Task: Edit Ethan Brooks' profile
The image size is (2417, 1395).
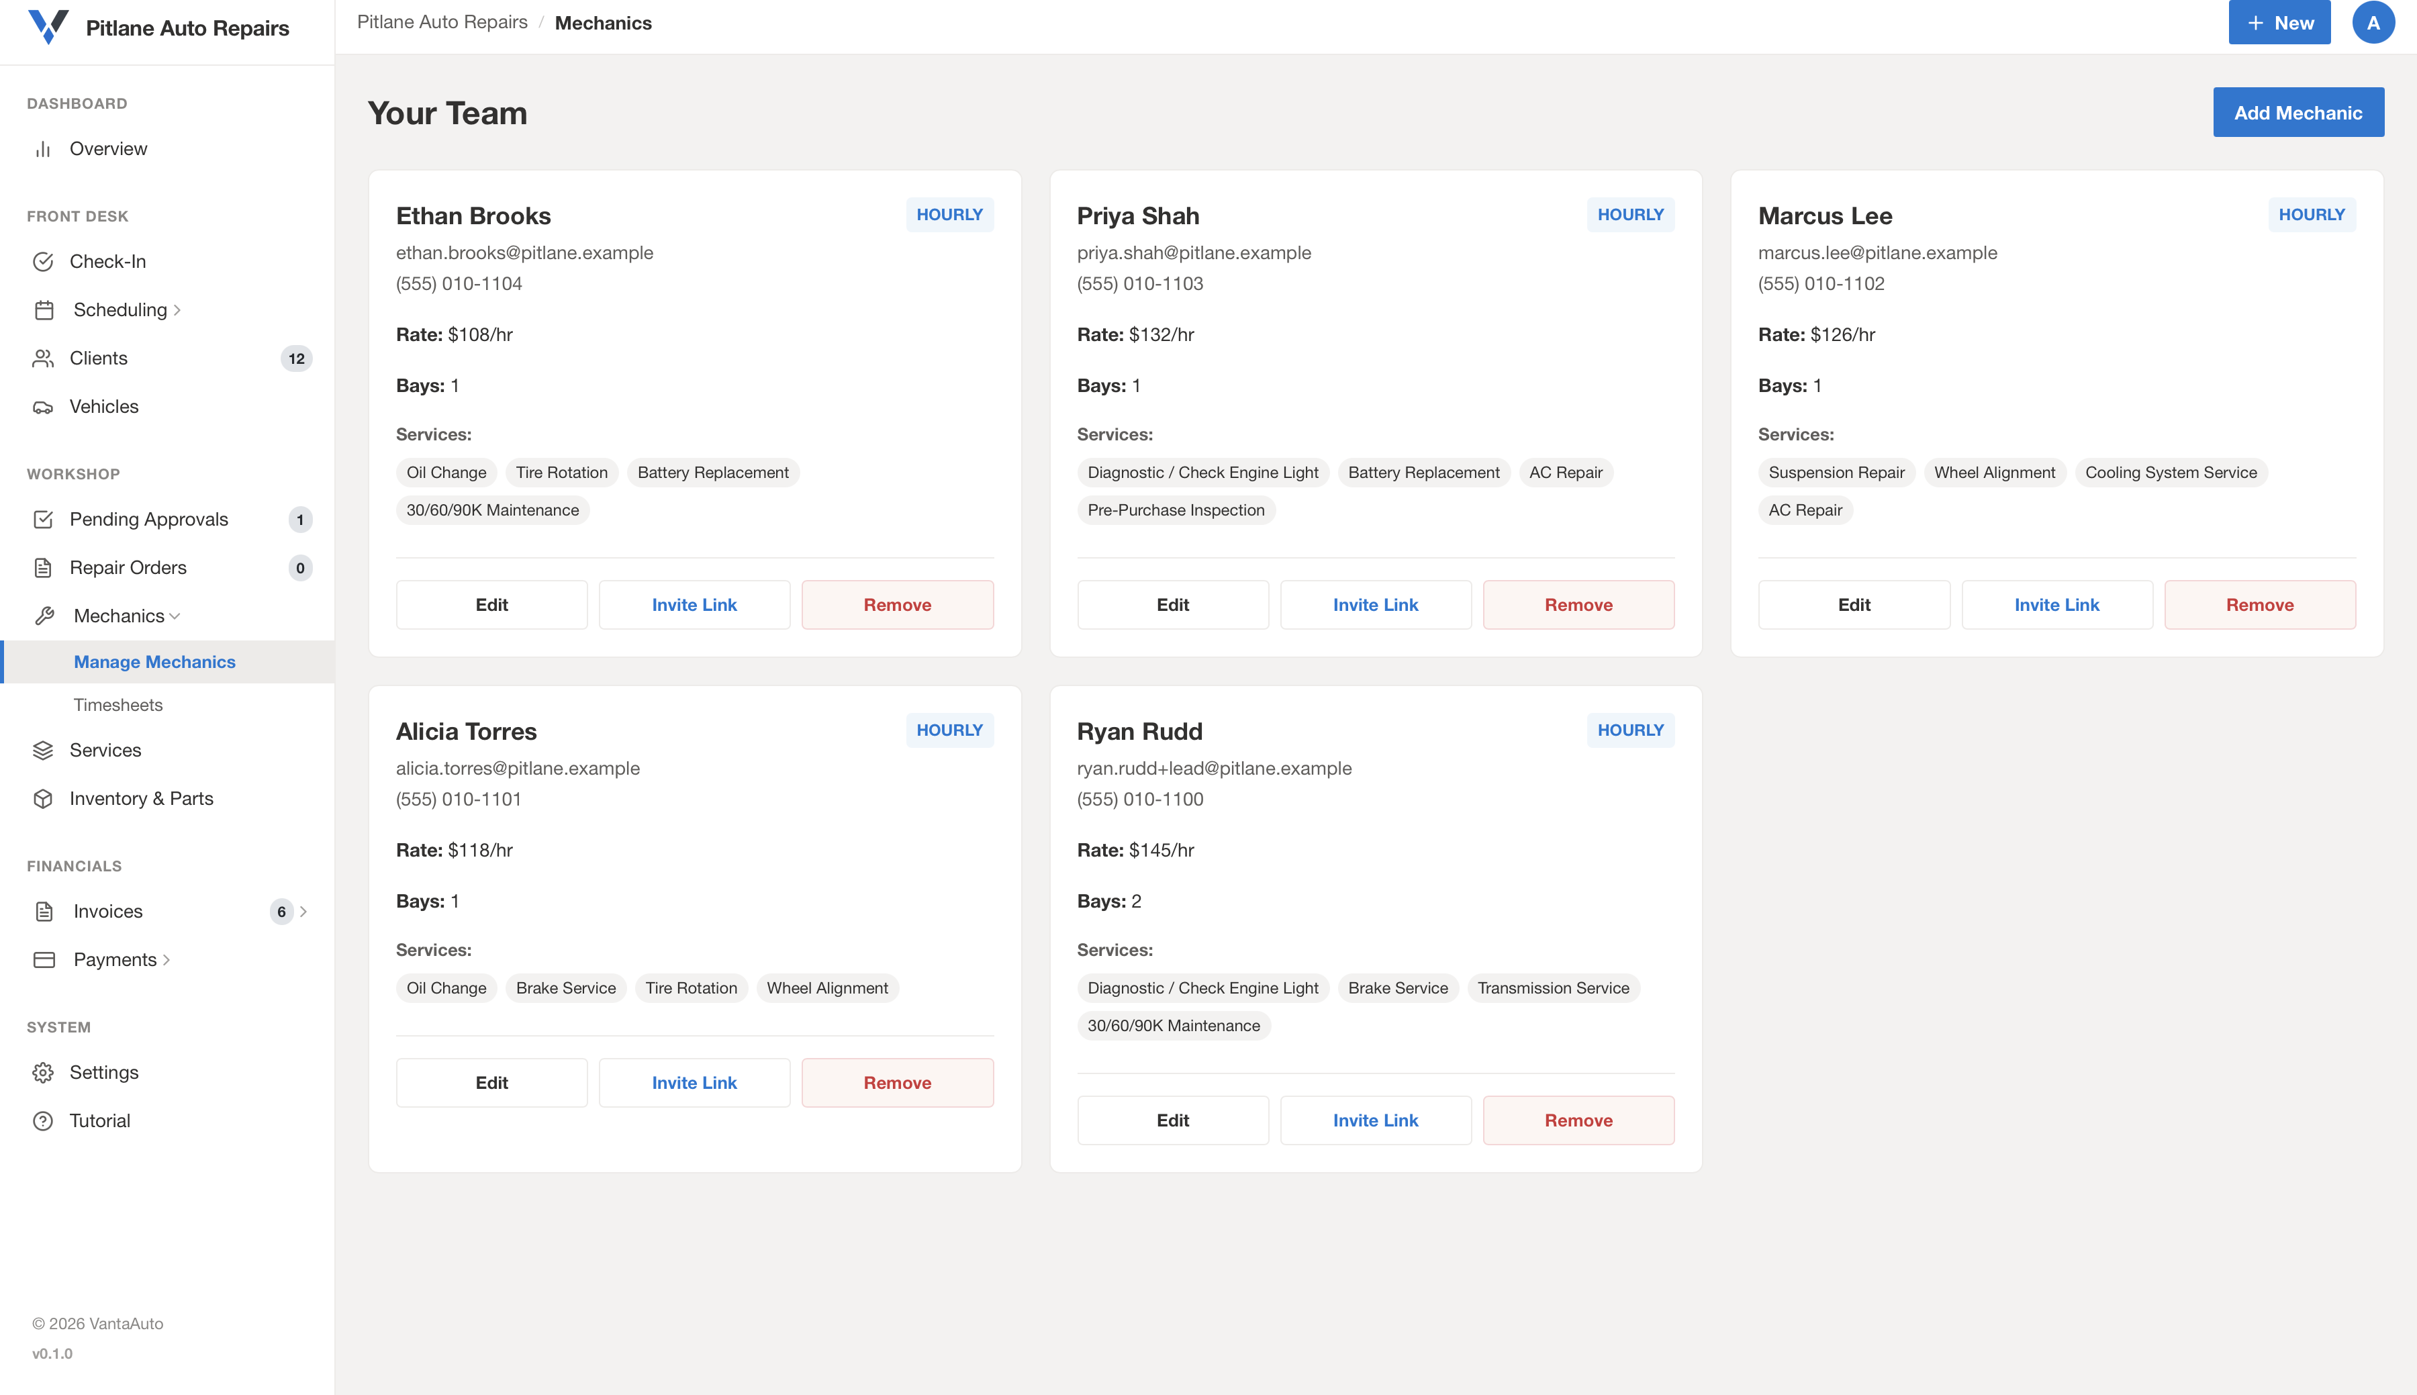Action: [491, 605]
